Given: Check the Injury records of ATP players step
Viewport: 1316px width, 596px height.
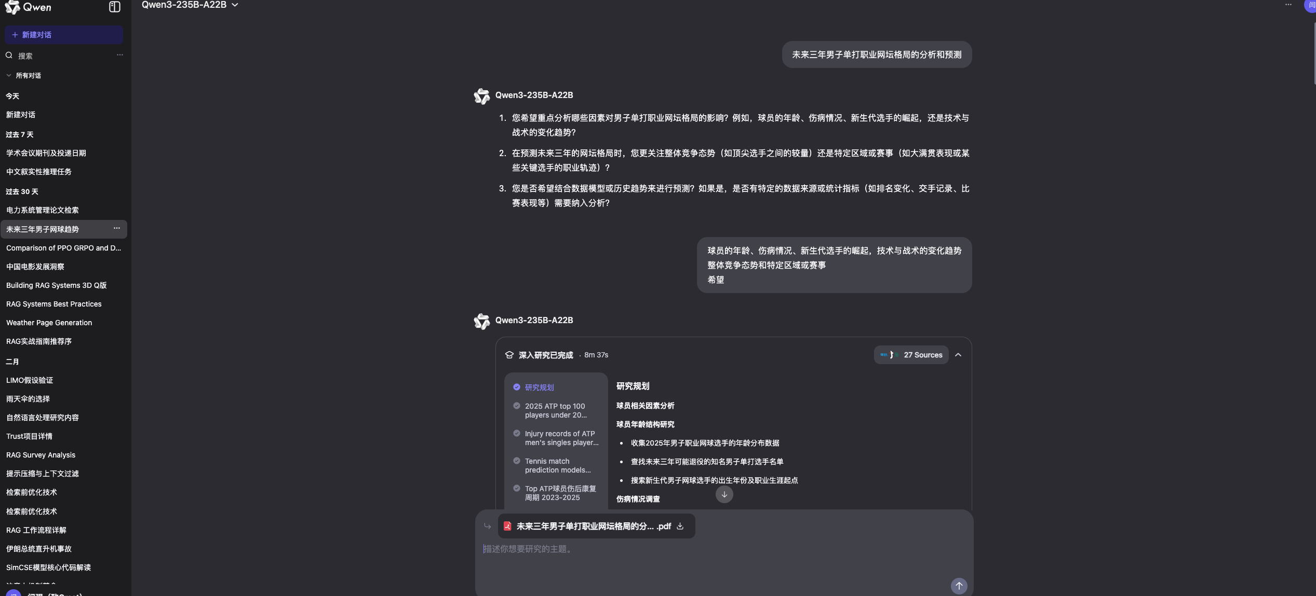Looking at the screenshot, I should point(516,433).
